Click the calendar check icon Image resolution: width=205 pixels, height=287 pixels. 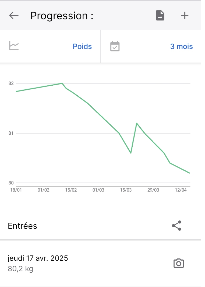click(115, 46)
